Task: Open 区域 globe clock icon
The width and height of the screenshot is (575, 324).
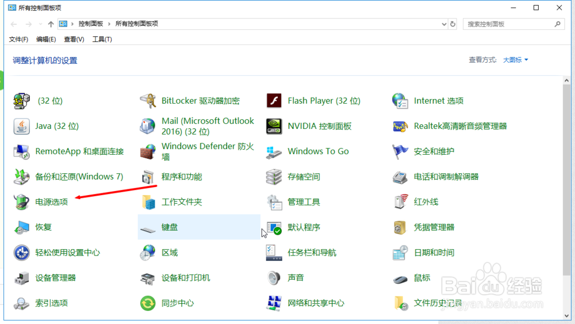Action: [x=148, y=253]
